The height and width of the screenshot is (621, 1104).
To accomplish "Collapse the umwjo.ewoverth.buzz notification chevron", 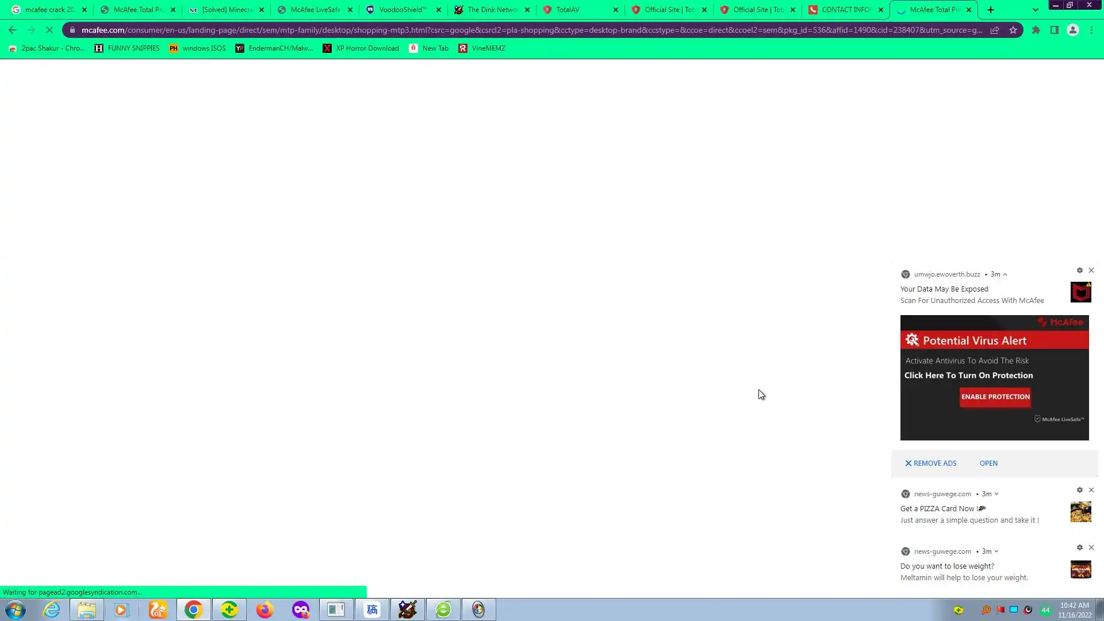I will [x=1005, y=275].
